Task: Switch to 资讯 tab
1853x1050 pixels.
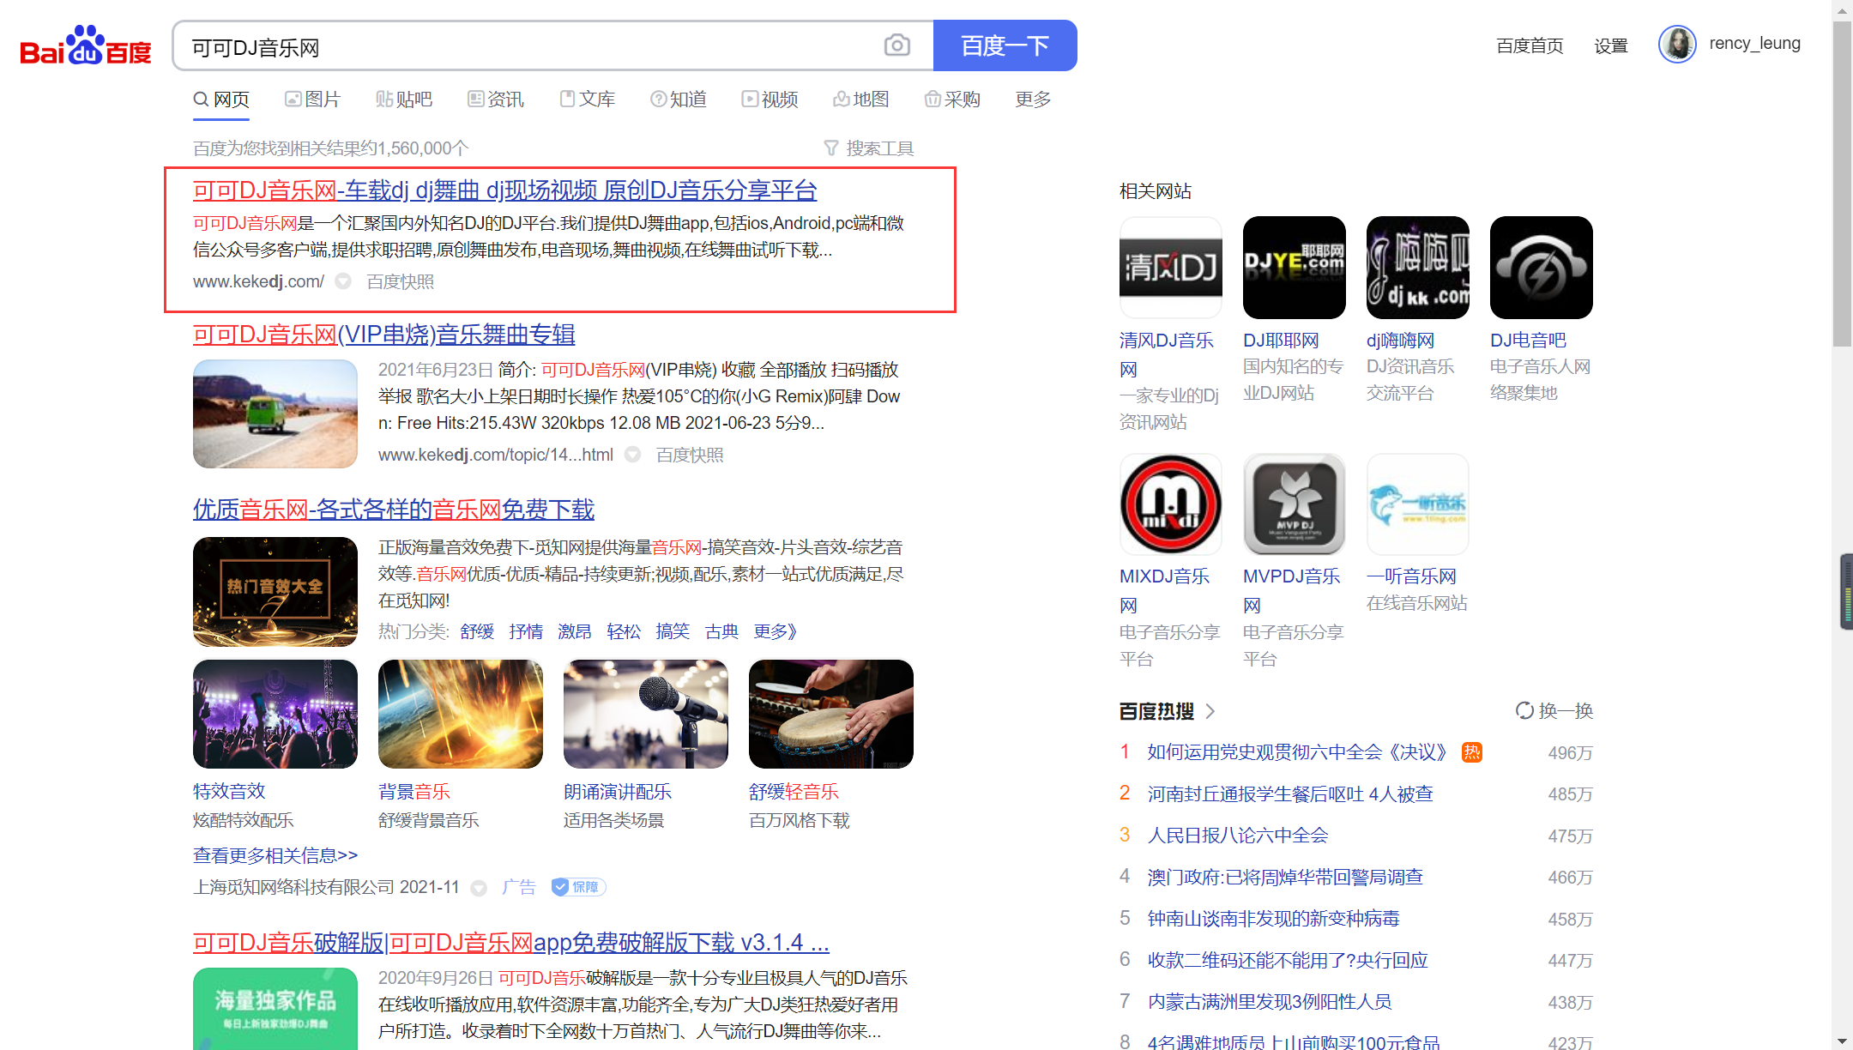Action: tap(496, 100)
